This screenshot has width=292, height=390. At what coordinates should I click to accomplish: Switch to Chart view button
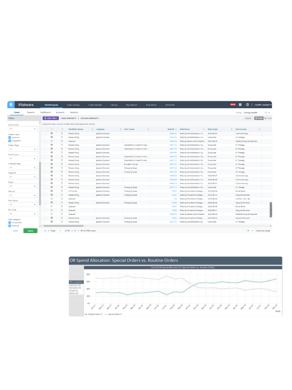click(x=268, y=118)
